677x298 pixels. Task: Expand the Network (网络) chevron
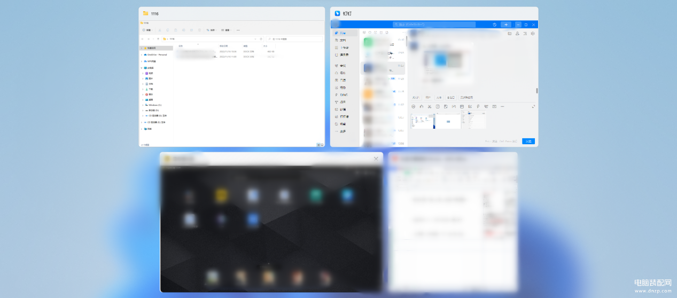pyautogui.click(x=142, y=129)
